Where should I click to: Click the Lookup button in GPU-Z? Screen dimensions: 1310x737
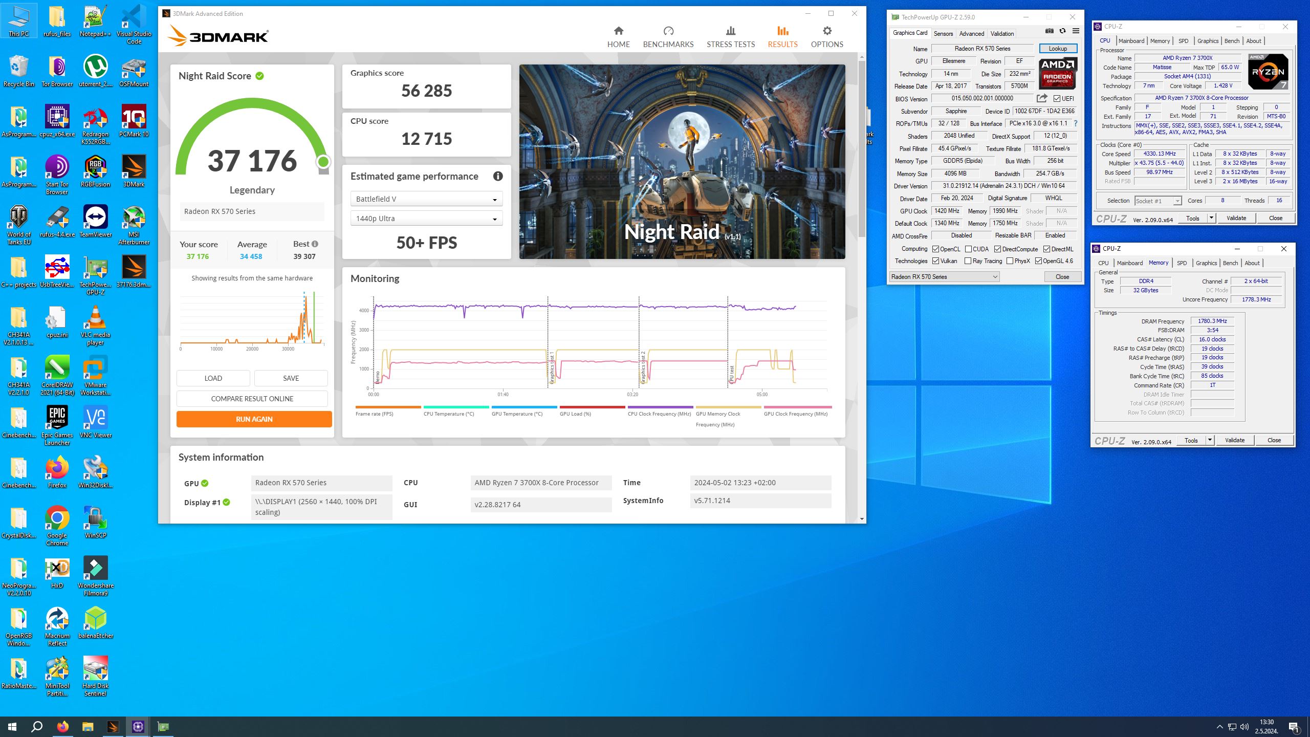click(x=1058, y=49)
